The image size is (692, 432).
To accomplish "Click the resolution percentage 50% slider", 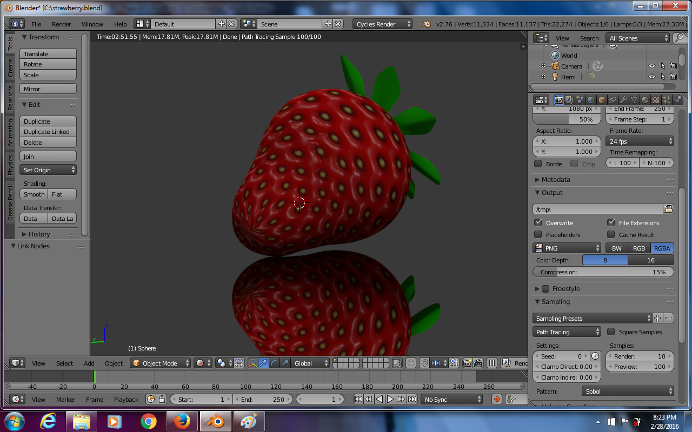I will click(x=567, y=119).
